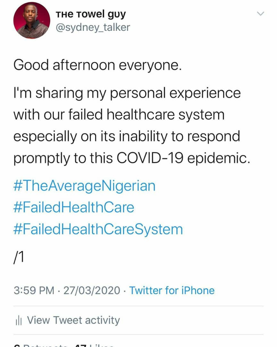Select the #FailedHealthCareSystem hashtag
277x347 pixels.
click(98, 229)
